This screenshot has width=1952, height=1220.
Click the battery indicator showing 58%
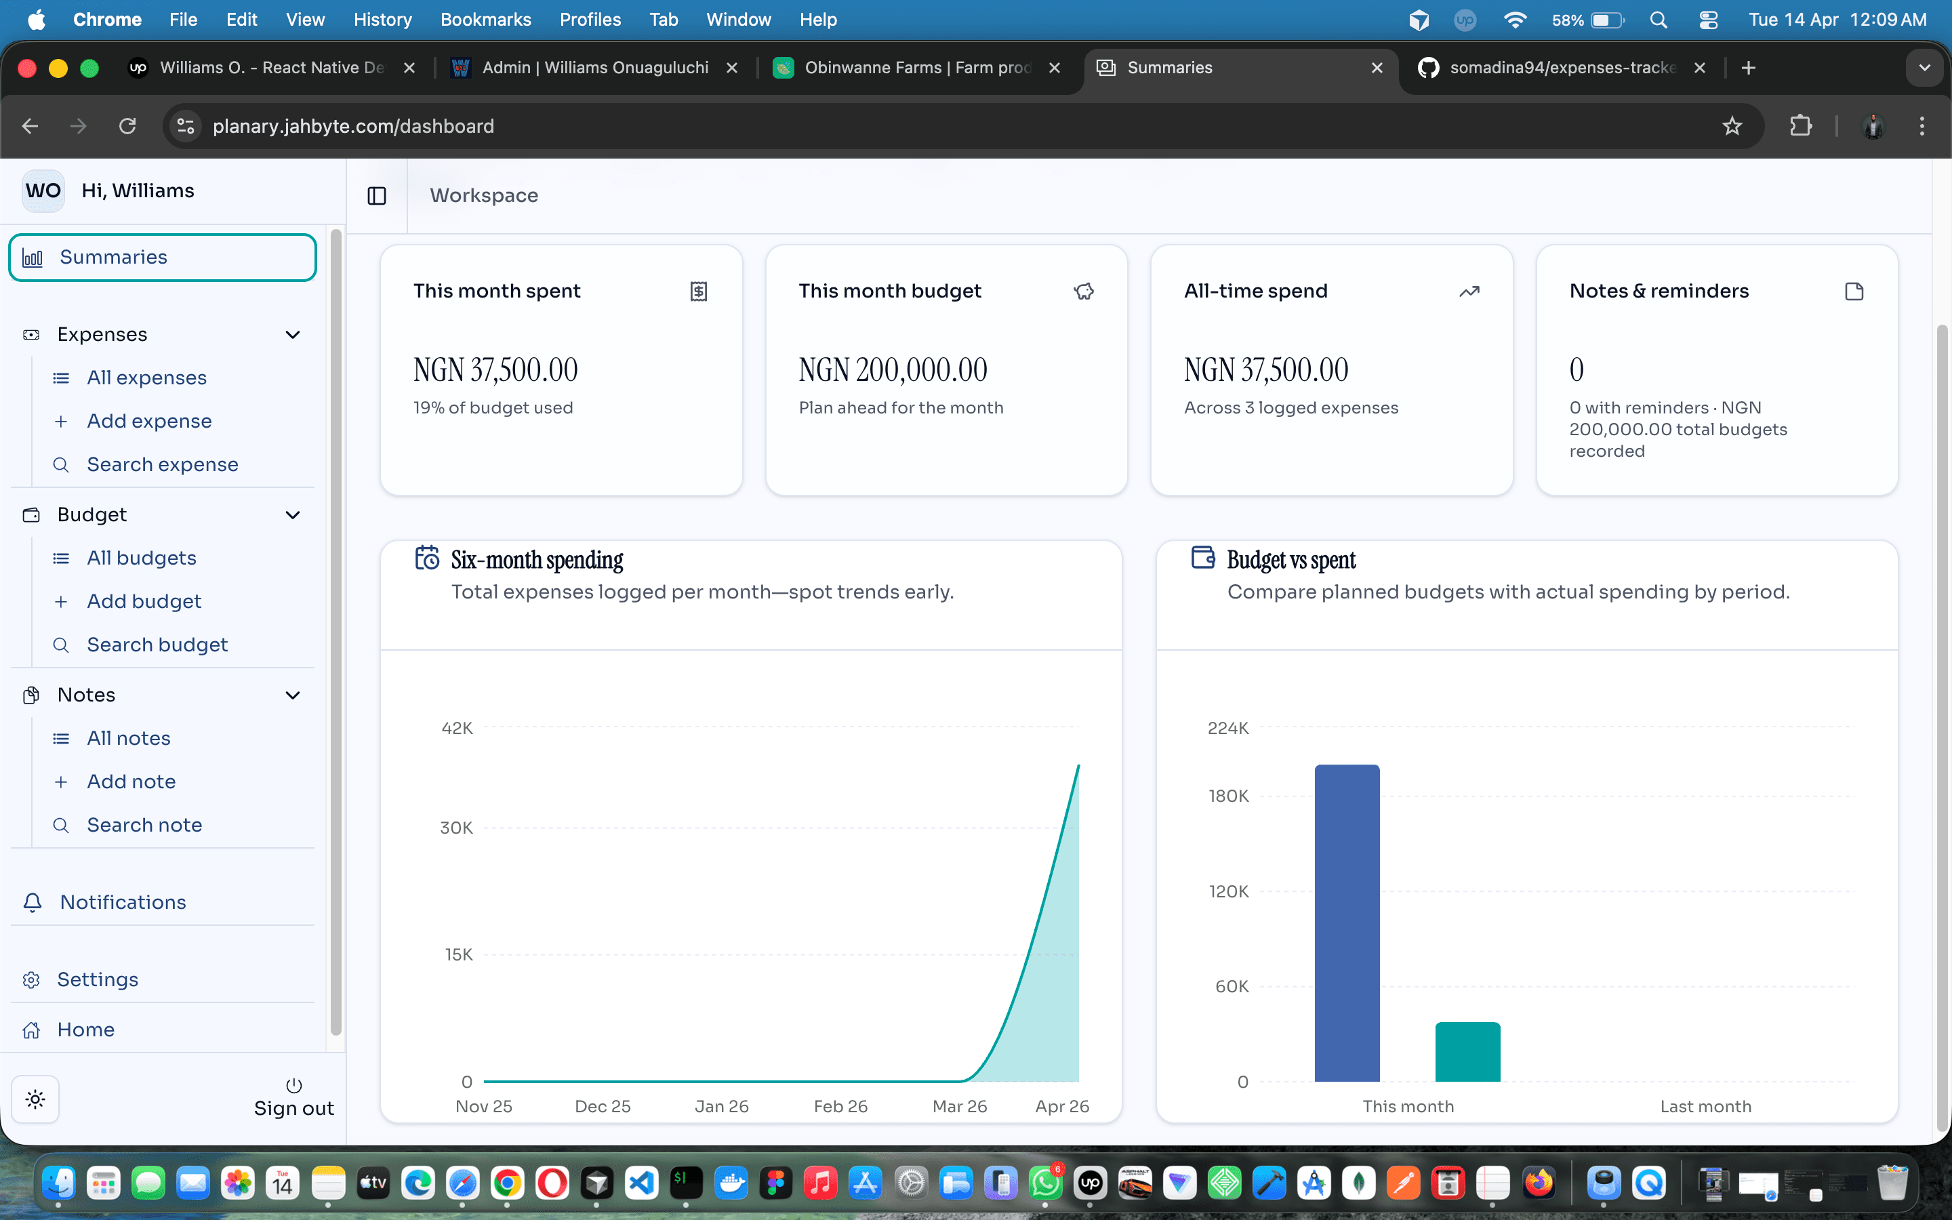coord(1588,20)
